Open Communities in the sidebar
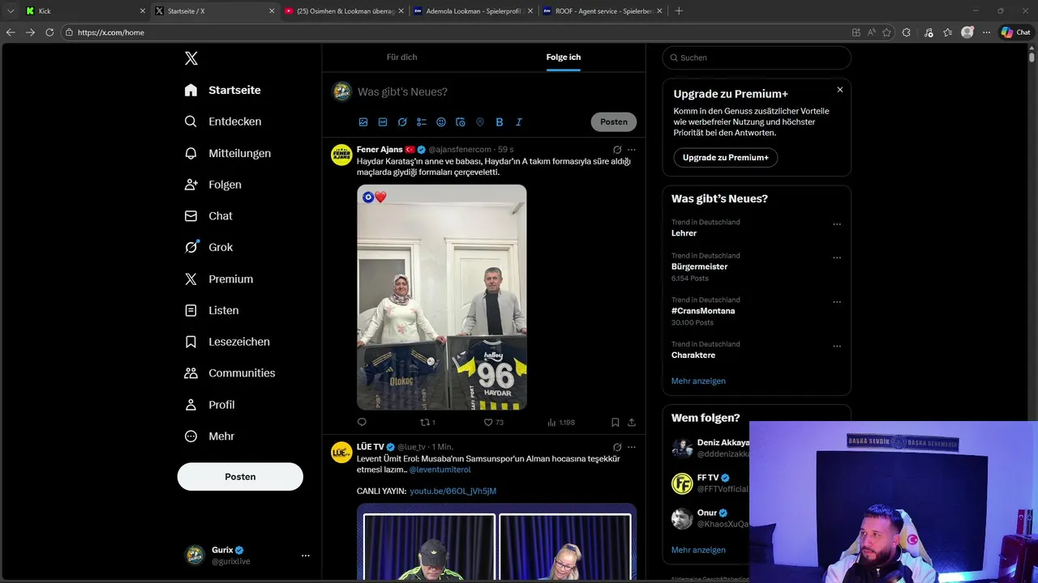Viewport: 1038px width, 583px height. 230,373
